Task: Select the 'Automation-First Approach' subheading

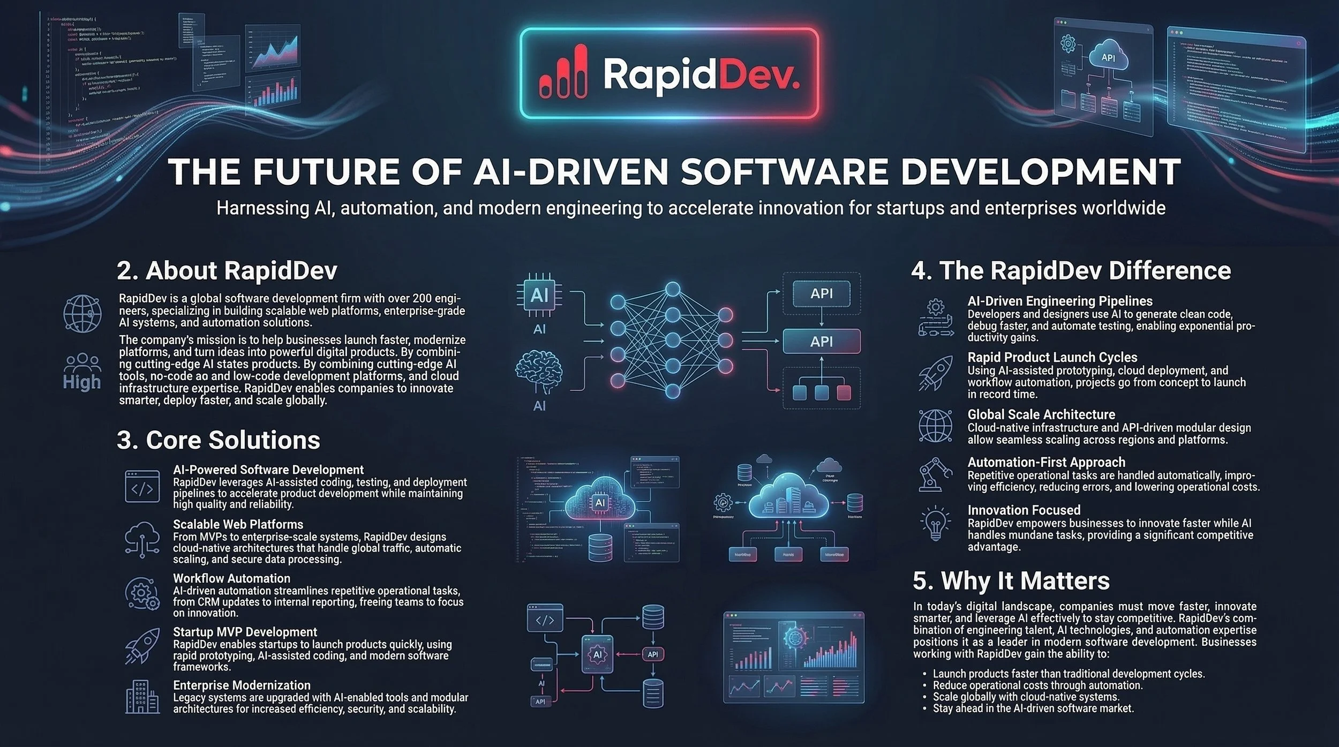Action: click(1047, 462)
